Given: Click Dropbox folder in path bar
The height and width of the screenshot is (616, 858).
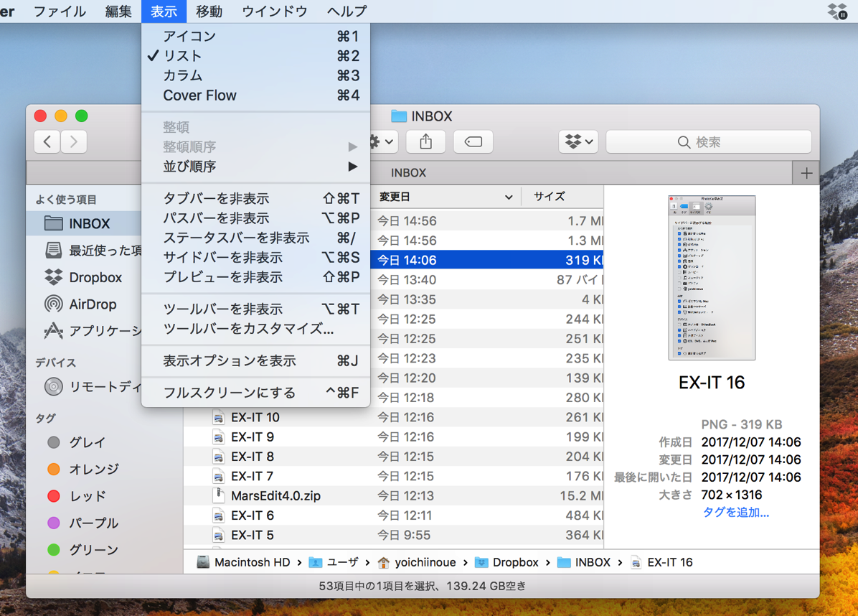Looking at the screenshot, I should tap(506, 562).
